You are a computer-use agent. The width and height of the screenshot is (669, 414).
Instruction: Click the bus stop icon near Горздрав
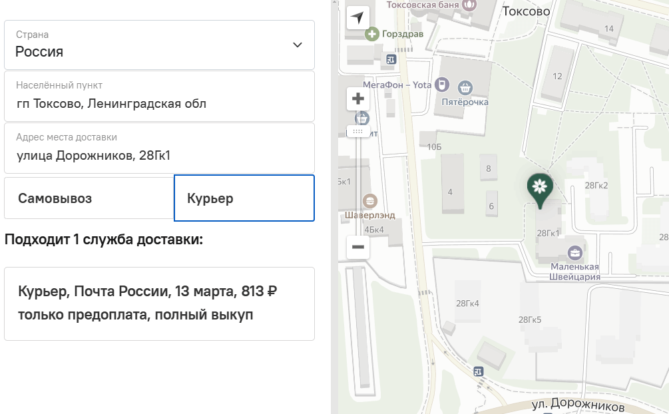(391, 60)
